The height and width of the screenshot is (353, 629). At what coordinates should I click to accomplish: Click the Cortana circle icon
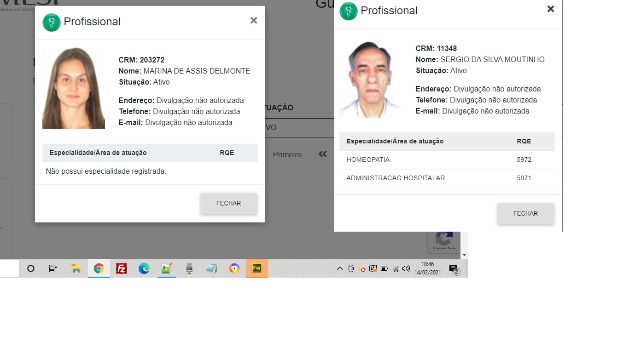(x=31, y=269)
